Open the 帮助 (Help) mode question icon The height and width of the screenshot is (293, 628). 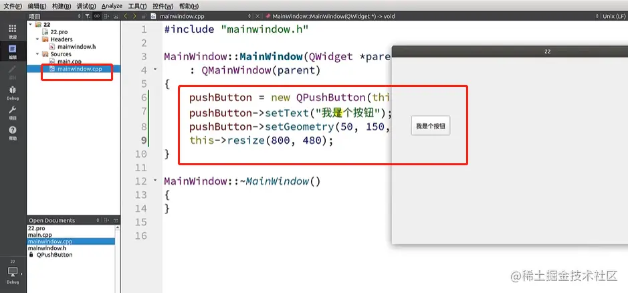[13, 132]
